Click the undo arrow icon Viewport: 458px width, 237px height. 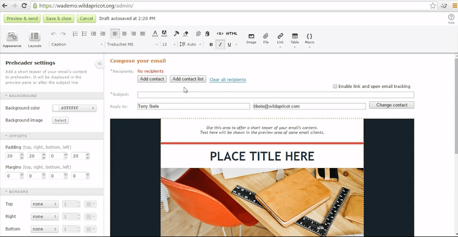(54, 34)
